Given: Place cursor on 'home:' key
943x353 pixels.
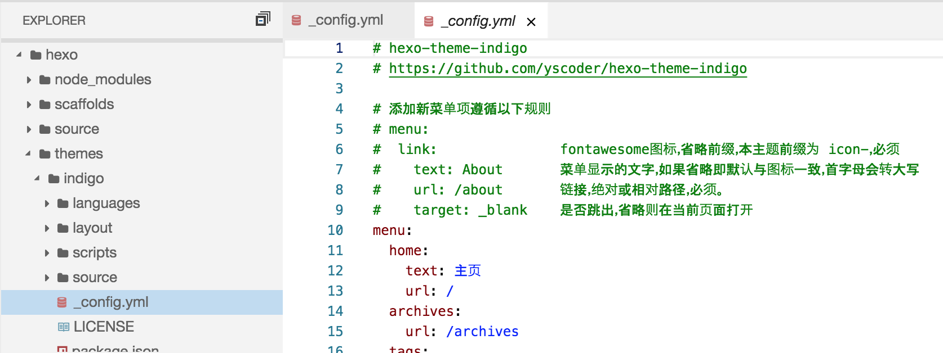Looking at the screenshot, I should coord(409,251).
